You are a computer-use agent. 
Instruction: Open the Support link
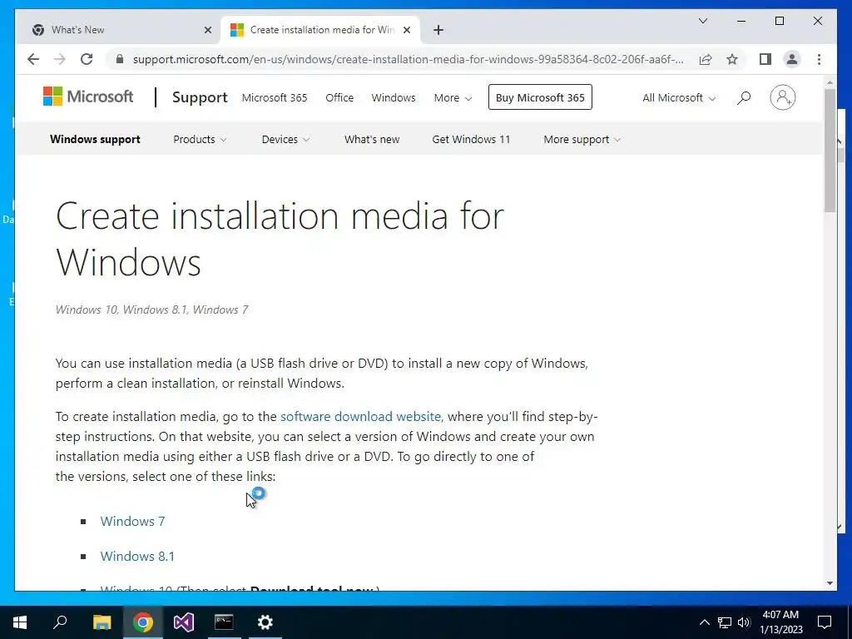[200, 98]
